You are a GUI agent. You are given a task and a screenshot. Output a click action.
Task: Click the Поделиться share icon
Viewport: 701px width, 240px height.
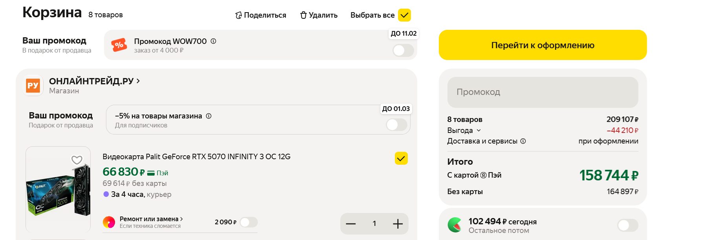click(x=238, y=15)
